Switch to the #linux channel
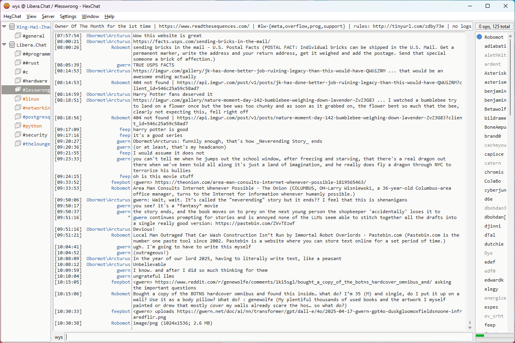The image size is (515, 343). click(x=31, y=99)
